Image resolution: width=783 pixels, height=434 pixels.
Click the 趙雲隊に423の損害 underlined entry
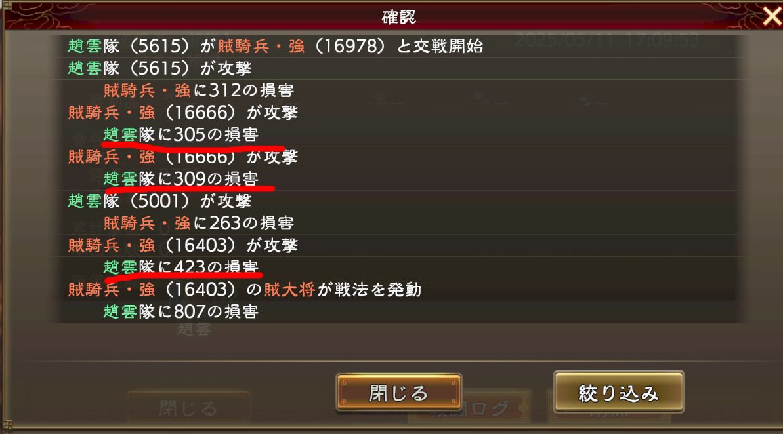coord(180,267)
